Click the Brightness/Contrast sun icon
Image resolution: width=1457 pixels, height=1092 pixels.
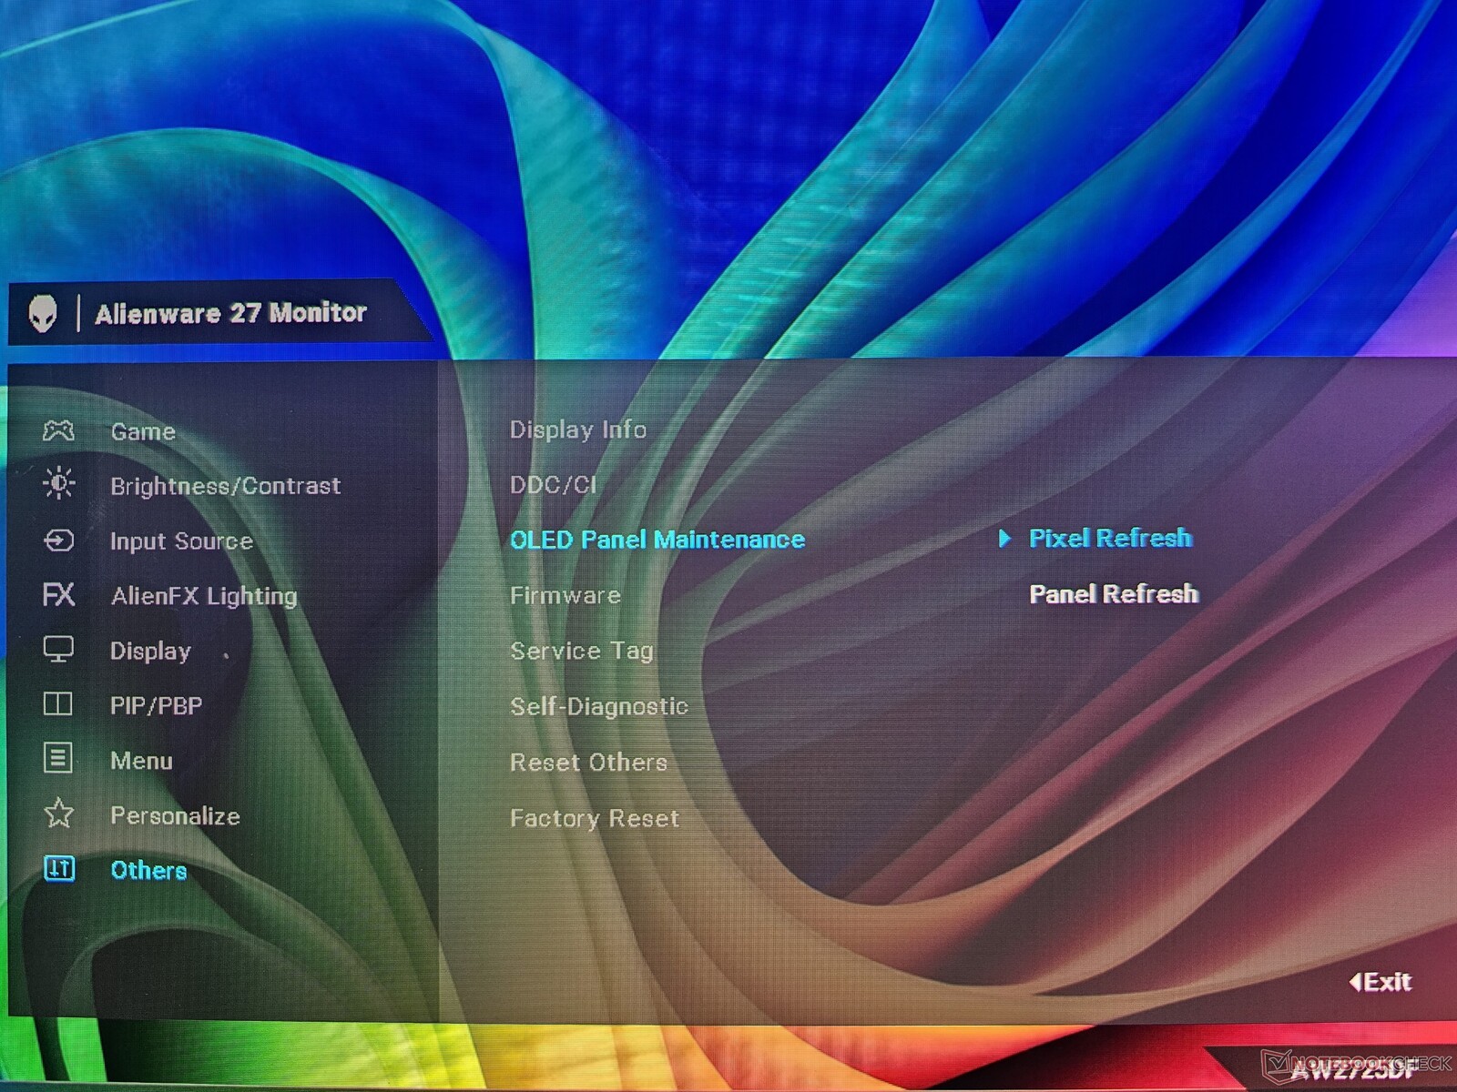[x=58, y=483]
